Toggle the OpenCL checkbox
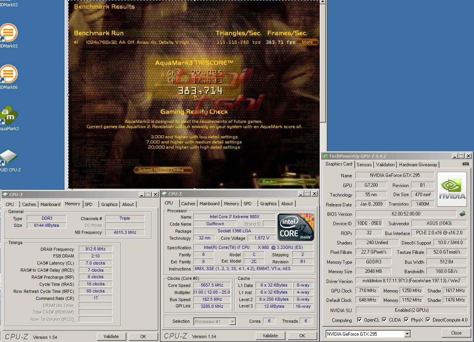 point(359,320)
